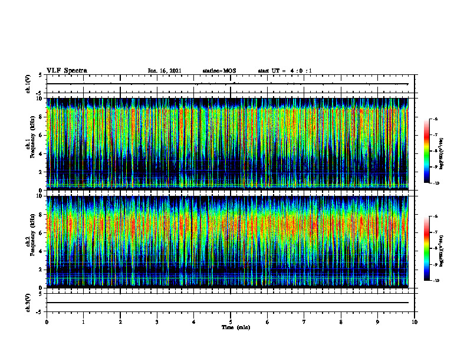
Task: Click the '5' tick of the ch.1(V) axis
Action: (41, 75)
